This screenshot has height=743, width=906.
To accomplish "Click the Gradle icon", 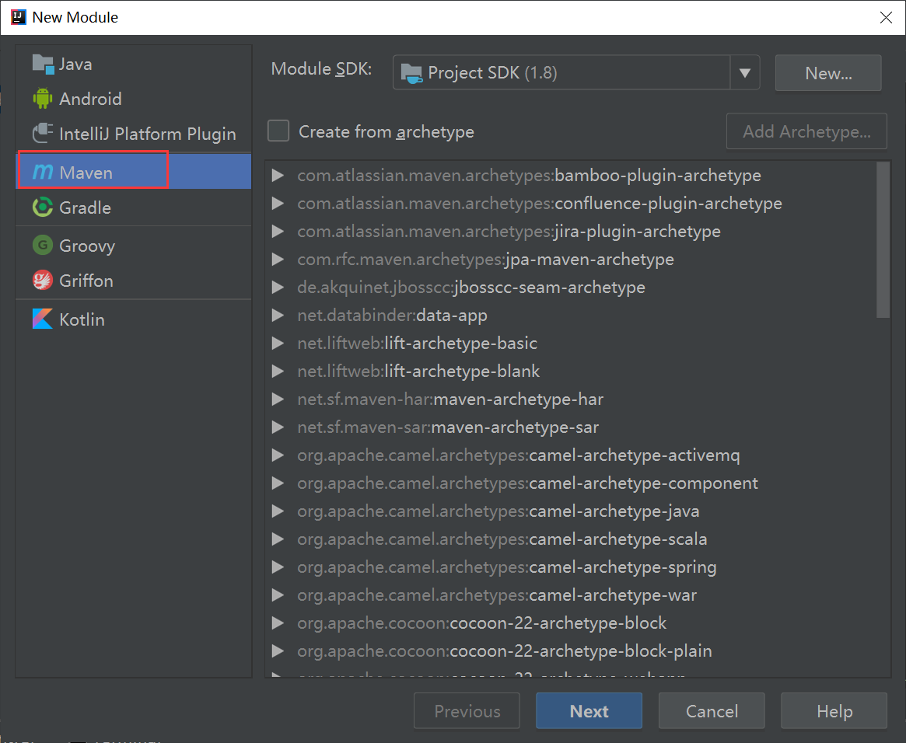I will click(43, 208).
